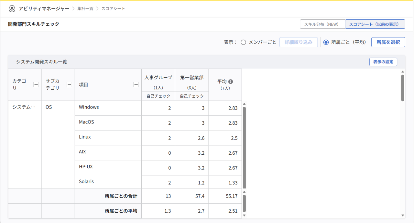Click 自己チェック under 第一営業部
The width and height of the screenshot is (414, 223).
click(192, 96)
